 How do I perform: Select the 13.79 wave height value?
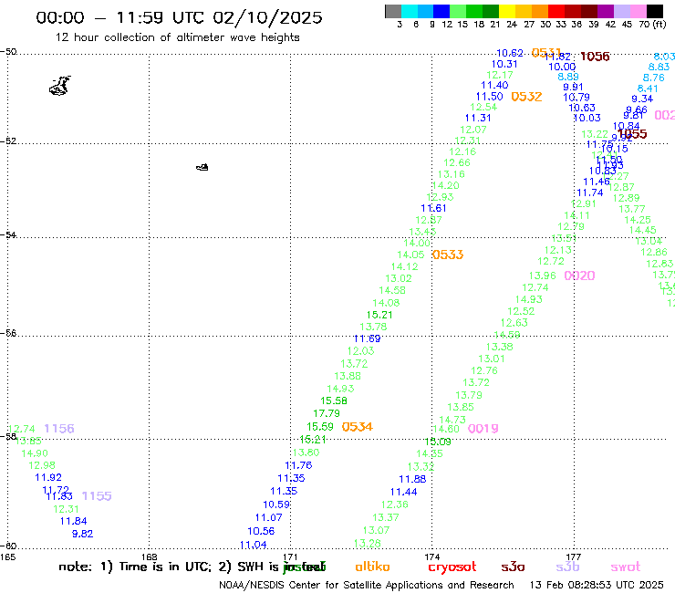click(x=469, y=395)
